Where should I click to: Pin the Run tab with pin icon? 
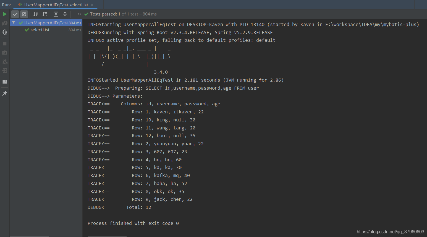point(5,93)
